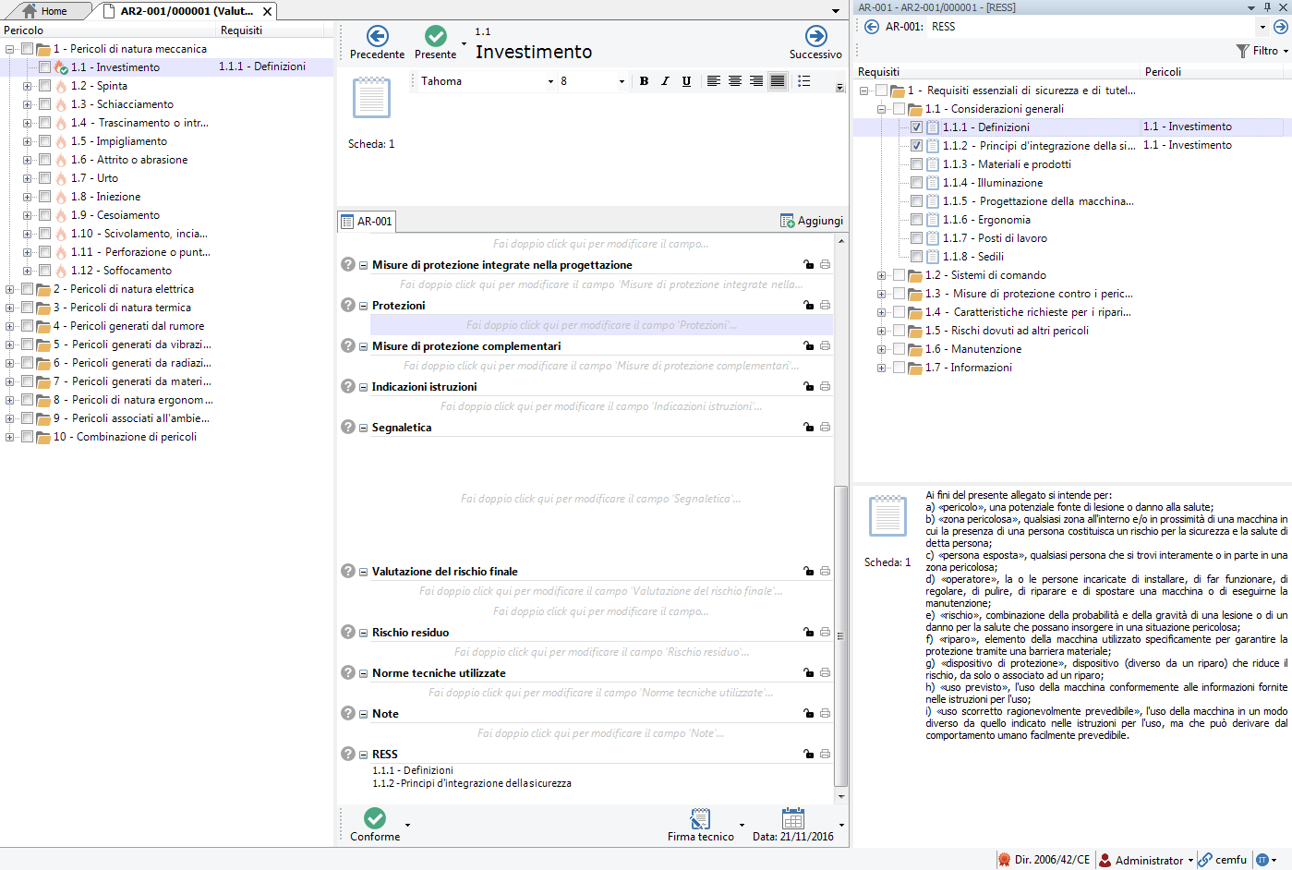Image resolution: width=1292 pixels, height=870 pixels.
Task: Click the Successivo forward arrow icon
Action: pyautogui.click(x=815, y=37)
